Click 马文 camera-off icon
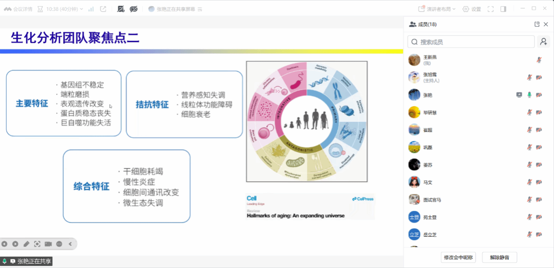The height and width of the screenshot is (268, 554). (539, 182)
